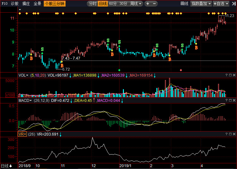Maximize the VR indicator panel
Screen dimensions: 237x169
click(230, 134)
